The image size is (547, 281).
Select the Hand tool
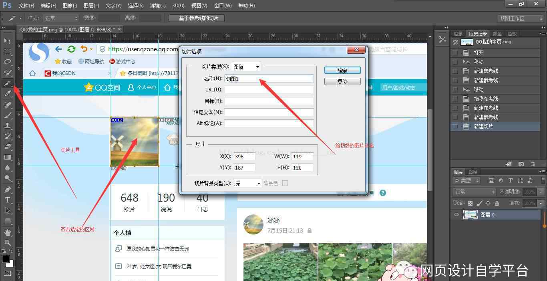8,232
